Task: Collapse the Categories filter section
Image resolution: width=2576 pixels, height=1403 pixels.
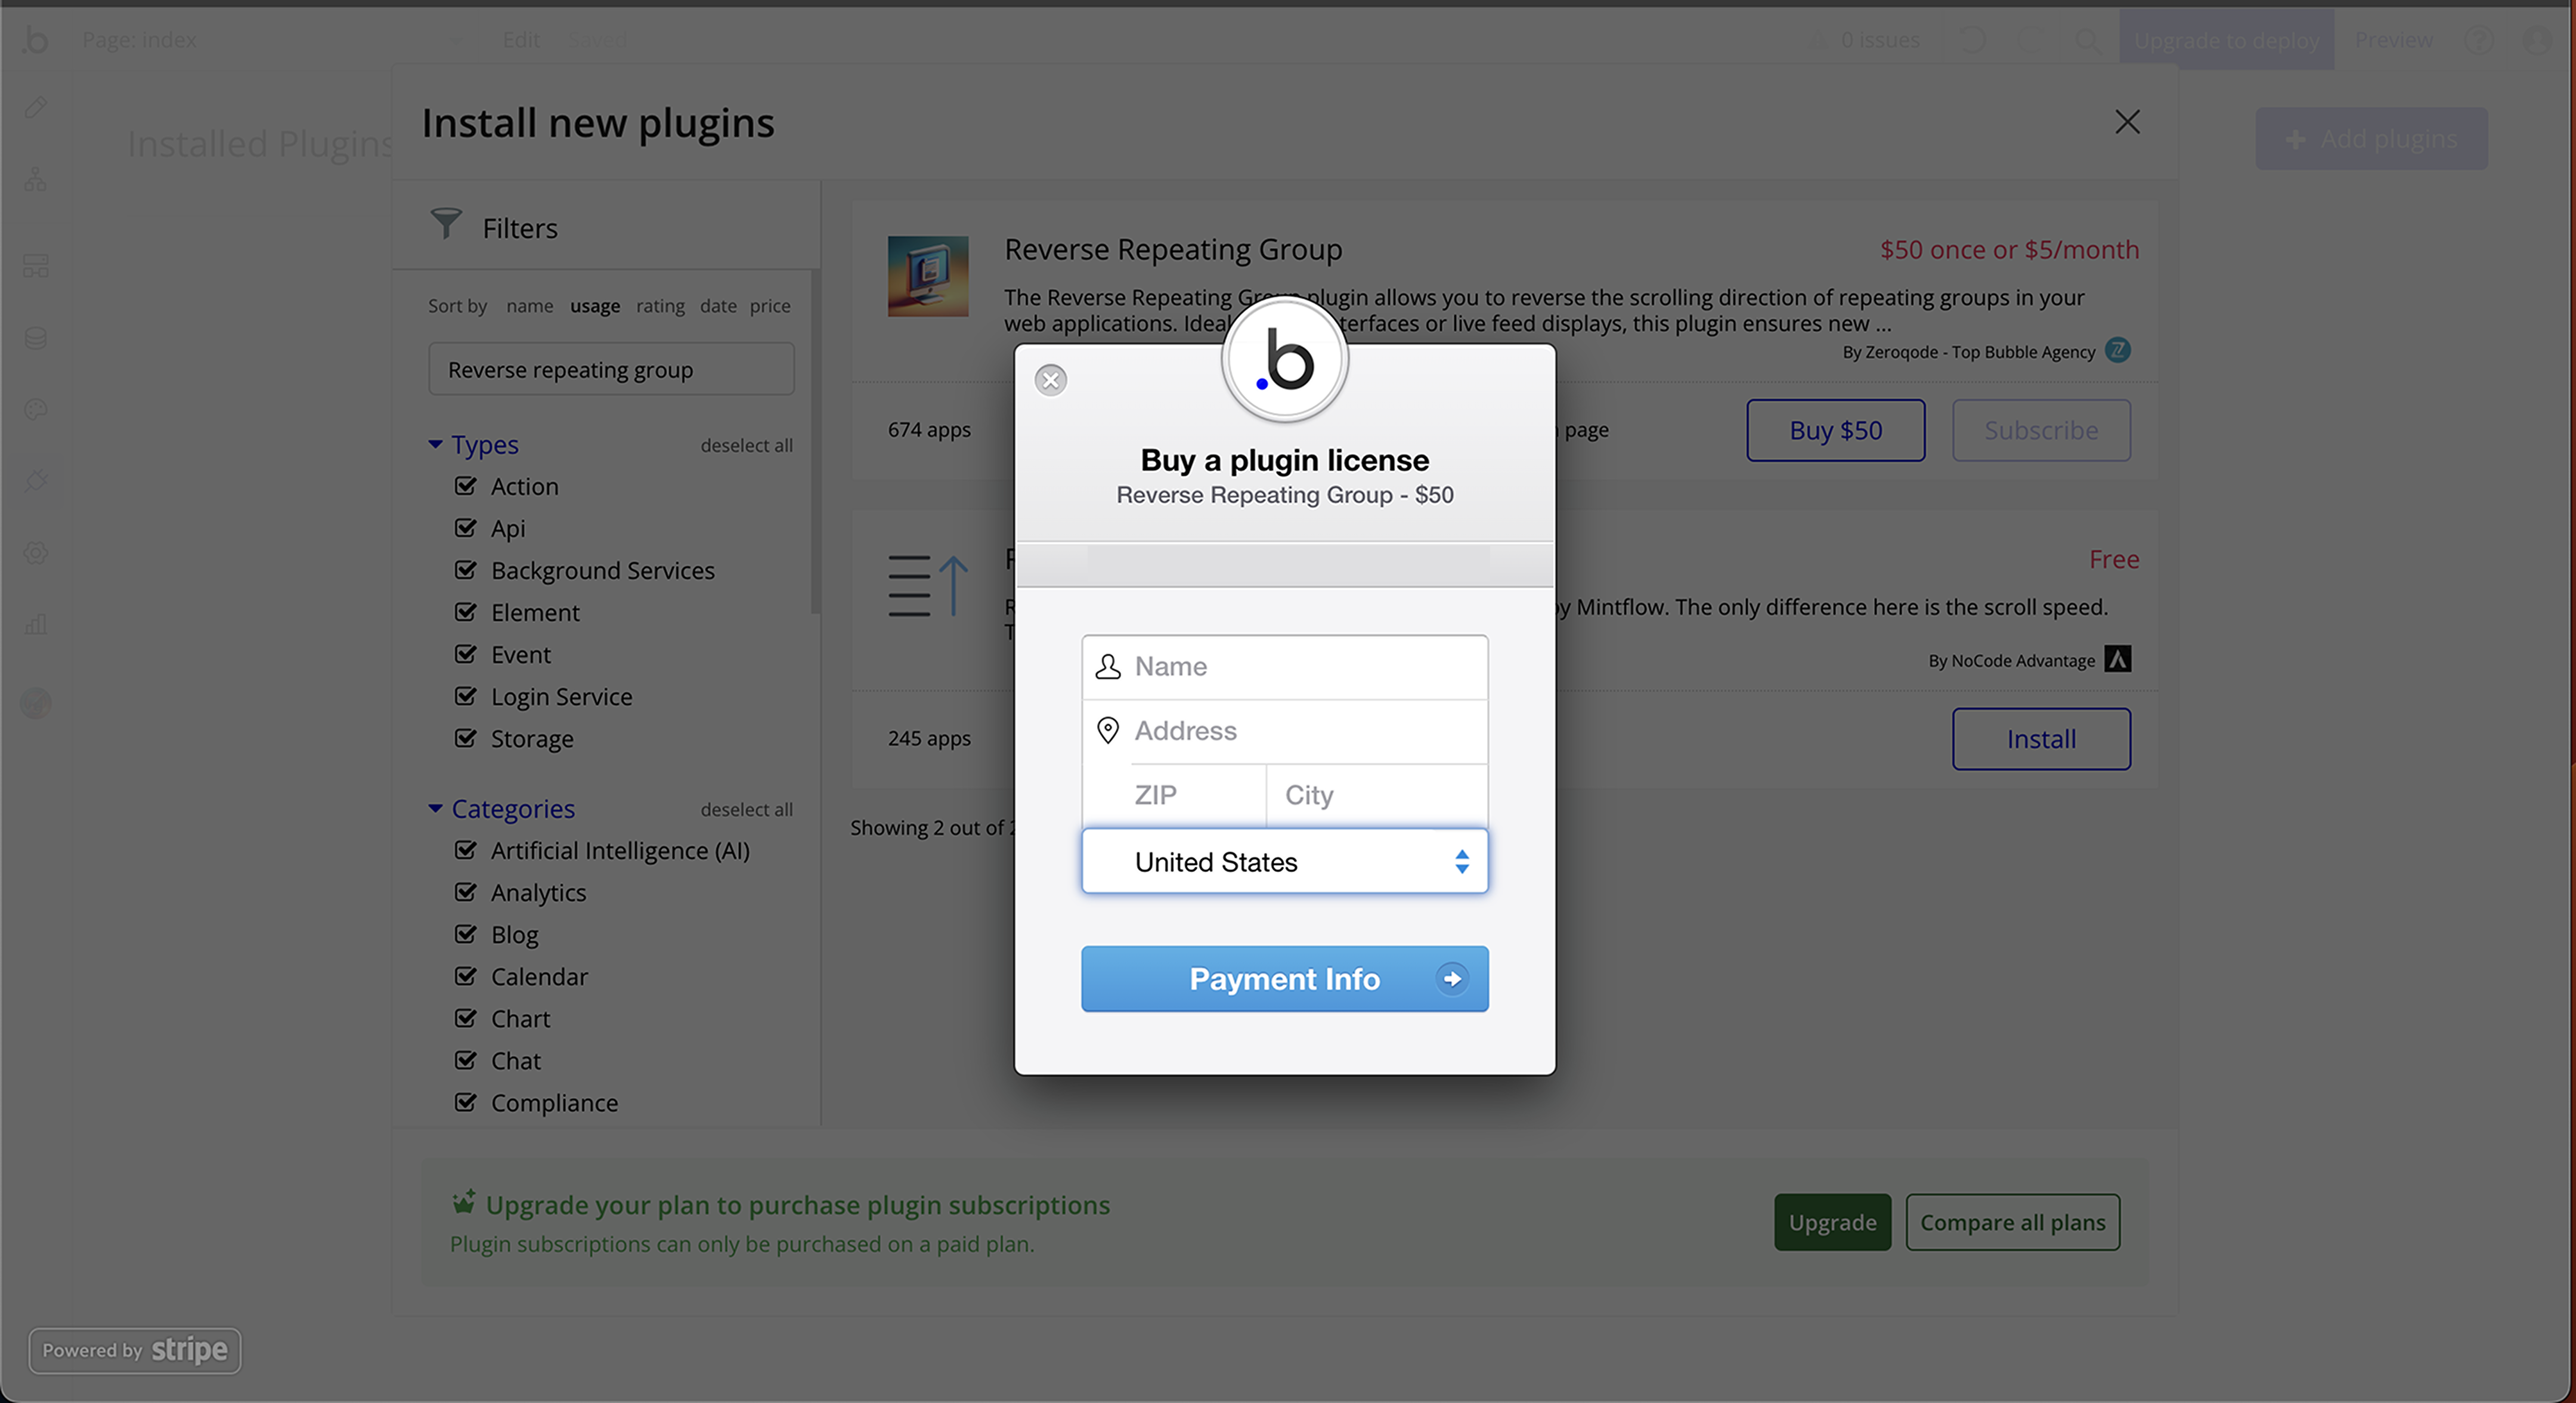Action: [435, 809]
